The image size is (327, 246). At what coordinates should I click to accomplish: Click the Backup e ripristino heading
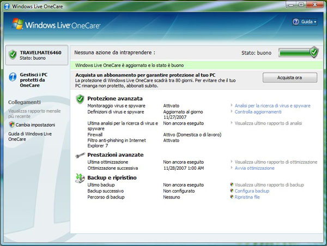coord(112,177)
